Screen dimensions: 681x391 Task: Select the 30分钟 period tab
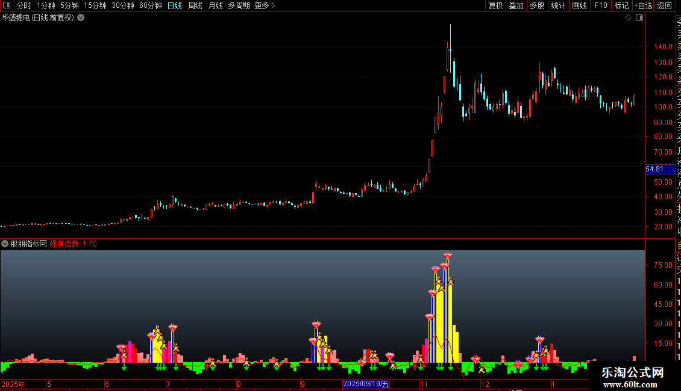[123, 5]
